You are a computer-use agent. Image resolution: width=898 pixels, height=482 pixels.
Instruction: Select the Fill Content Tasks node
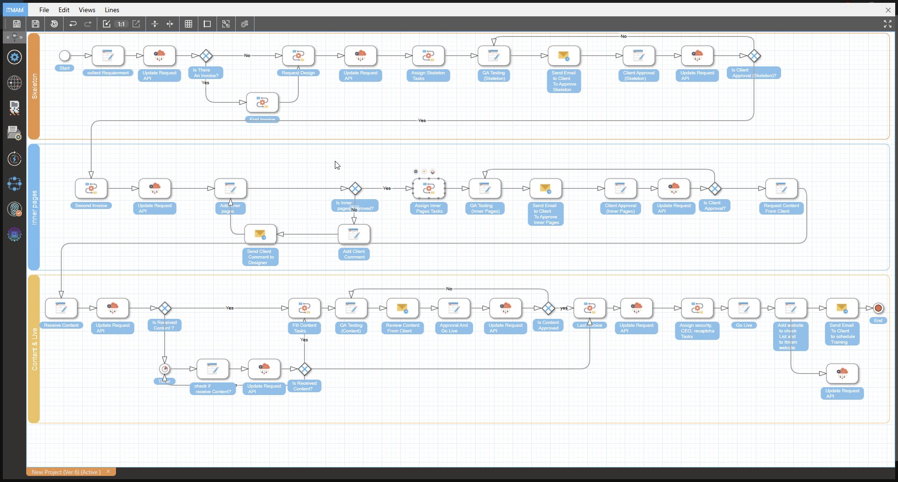304,308
